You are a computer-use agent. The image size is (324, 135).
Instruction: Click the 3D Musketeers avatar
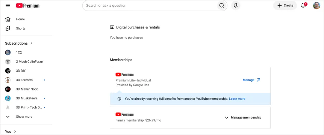tap(8, 98)
